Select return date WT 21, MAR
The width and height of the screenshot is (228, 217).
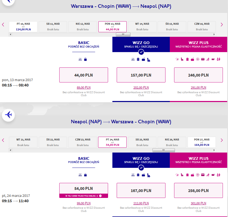click(x=23, y=142)
